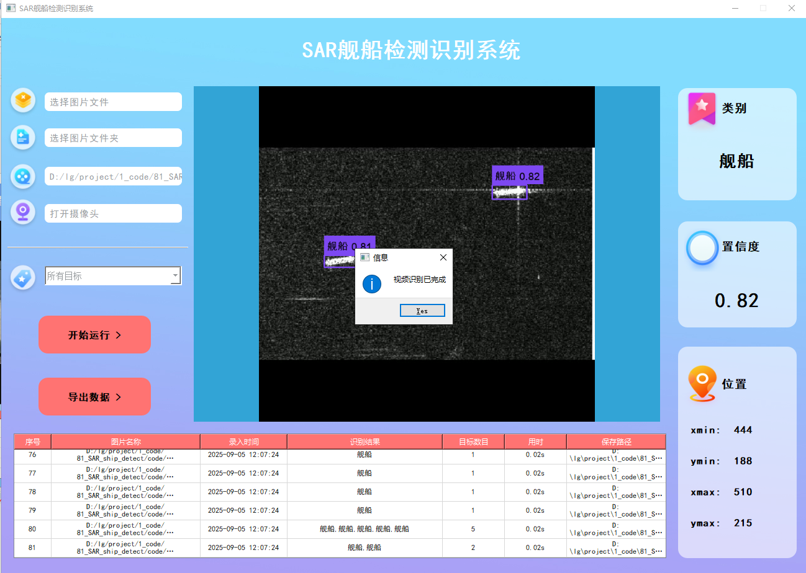
Task: Click the 视频识别已完成 message text
Action: [x=420, y=280]
